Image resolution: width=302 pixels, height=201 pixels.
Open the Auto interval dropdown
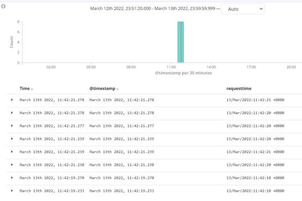pos(243,9)
